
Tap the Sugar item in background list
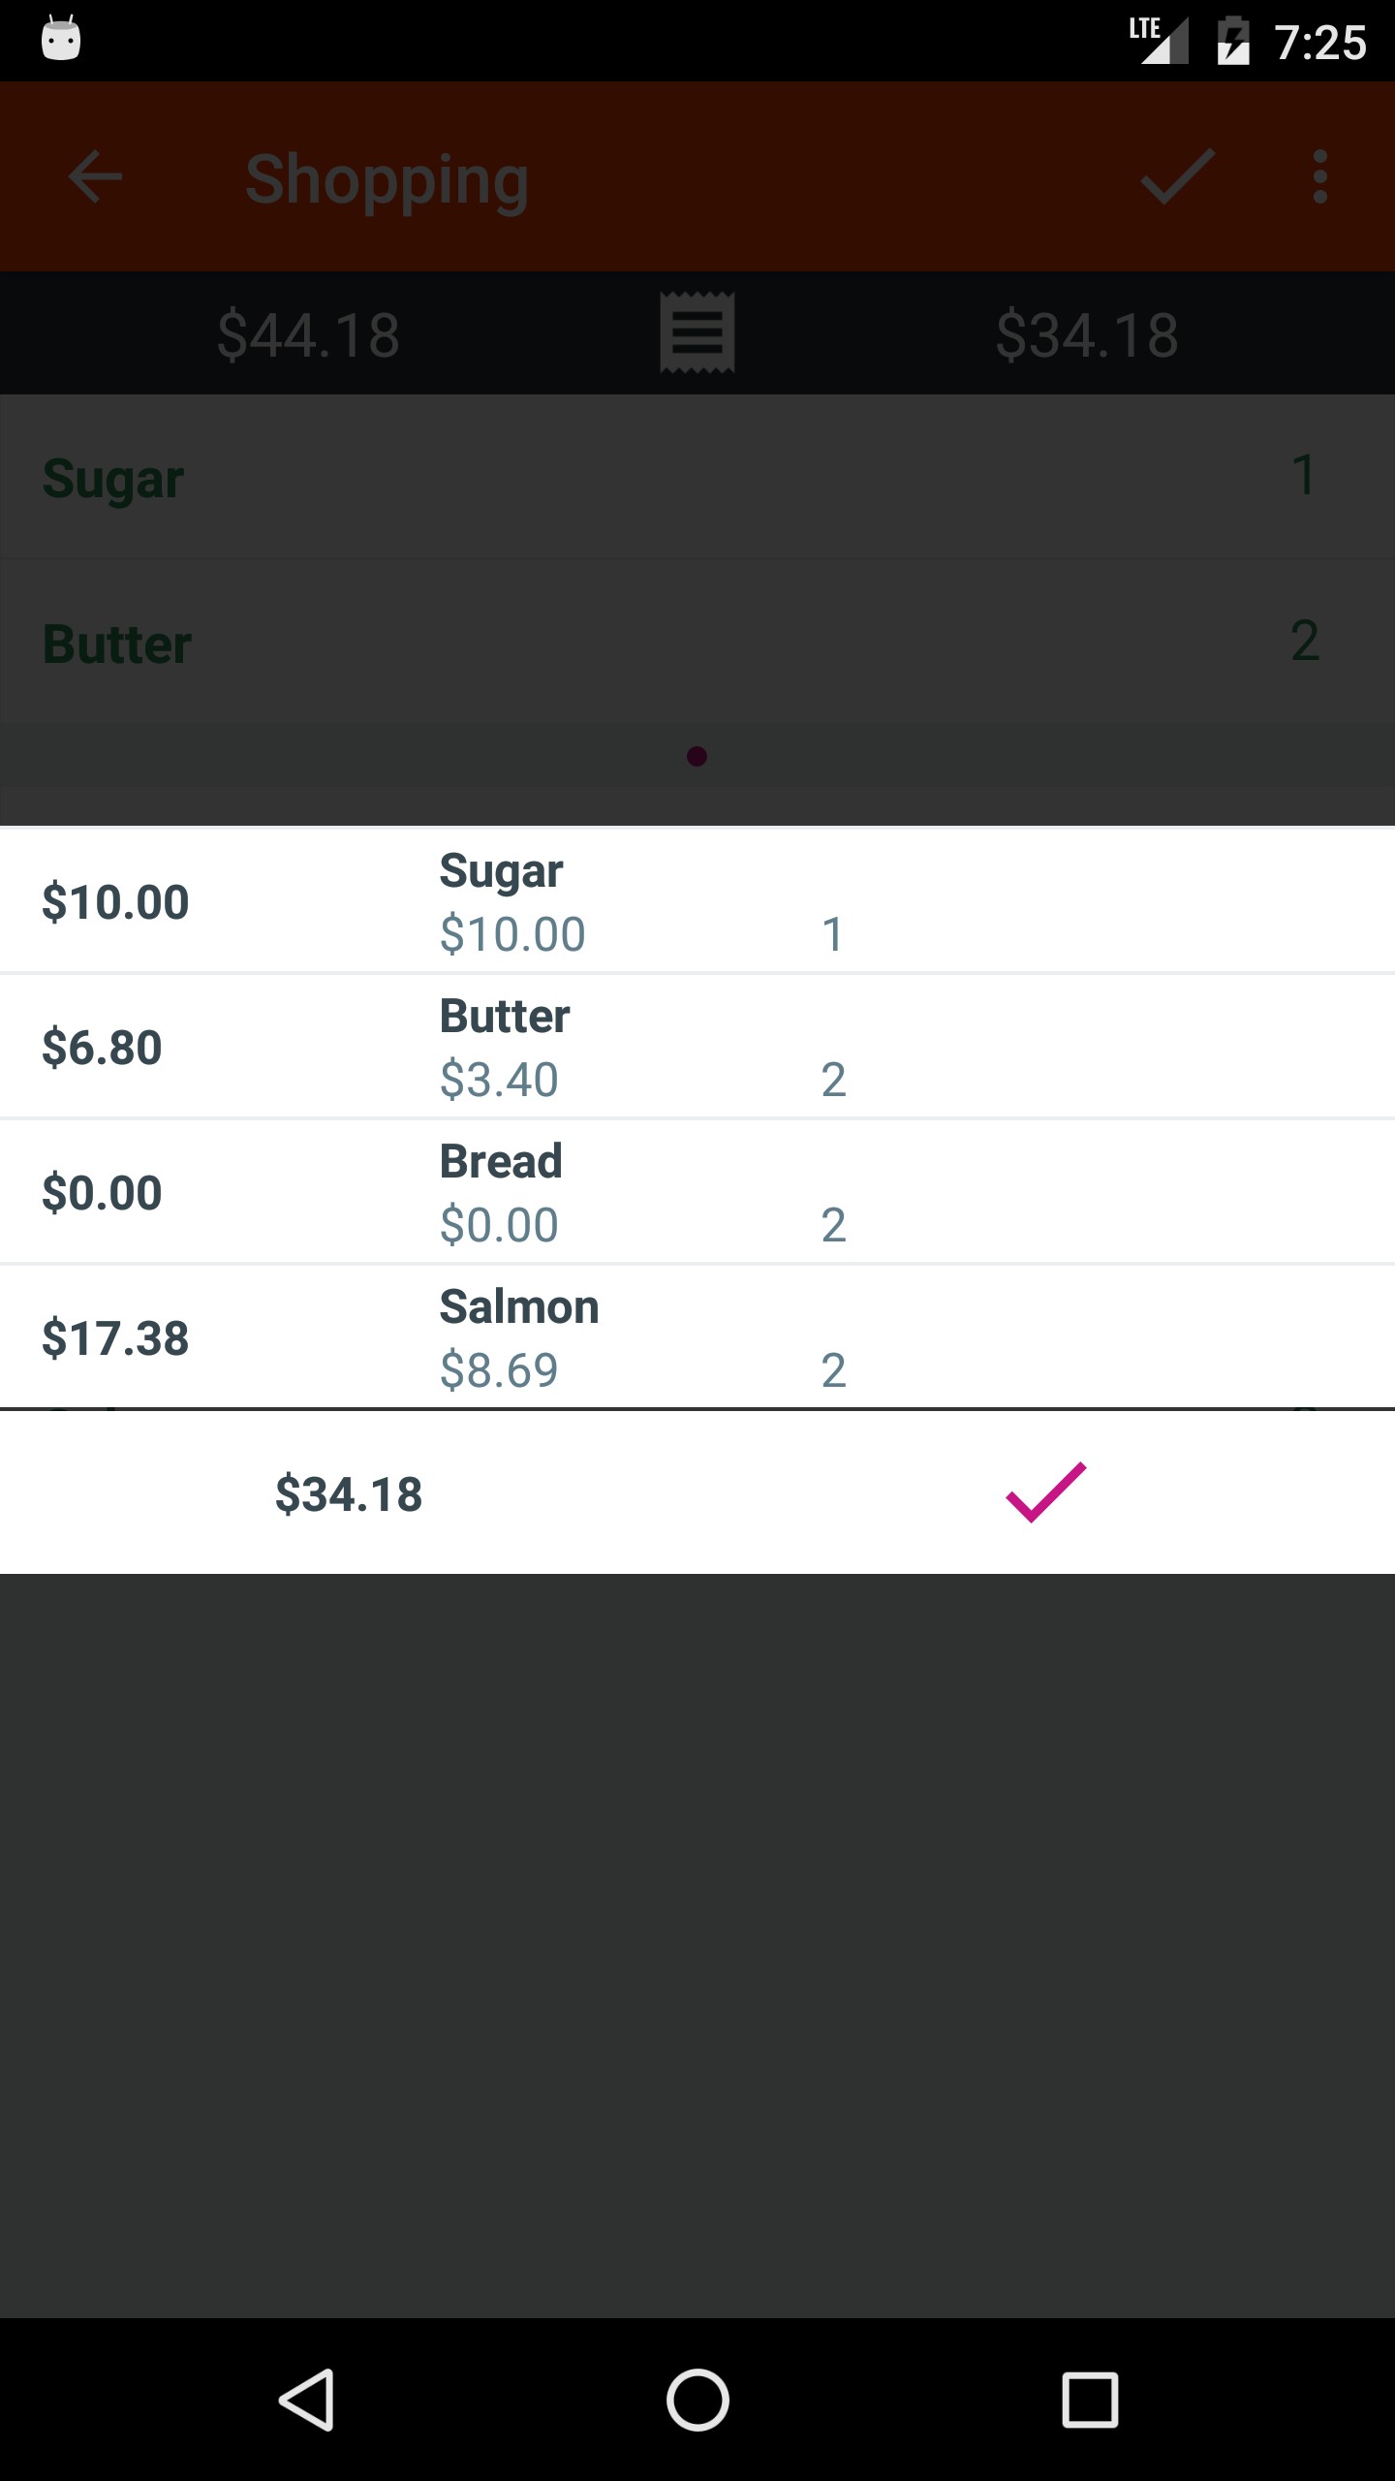pos(114,478)
